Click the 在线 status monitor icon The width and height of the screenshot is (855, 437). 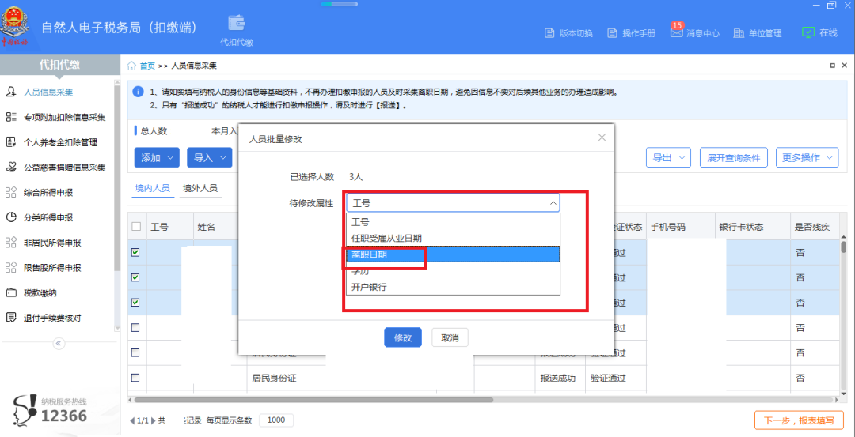click(x=808, y=32)
